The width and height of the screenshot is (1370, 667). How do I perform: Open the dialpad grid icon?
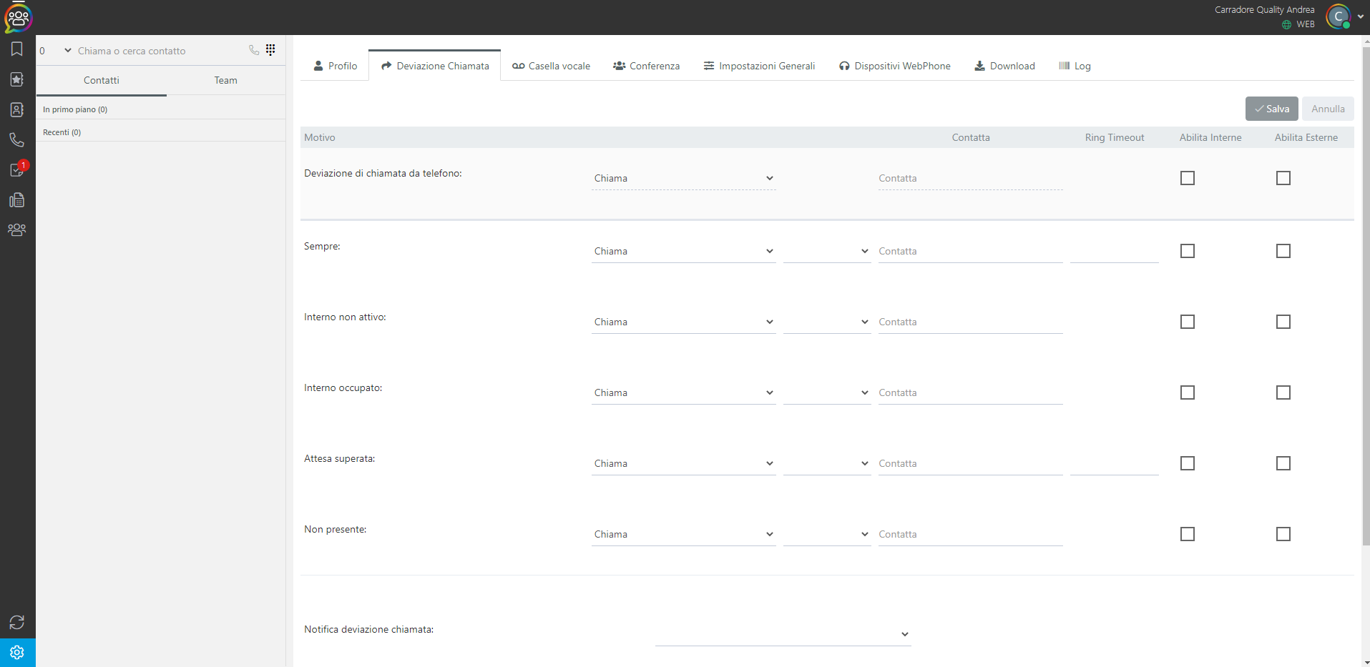pyautogui.click(x=270, y=49)
